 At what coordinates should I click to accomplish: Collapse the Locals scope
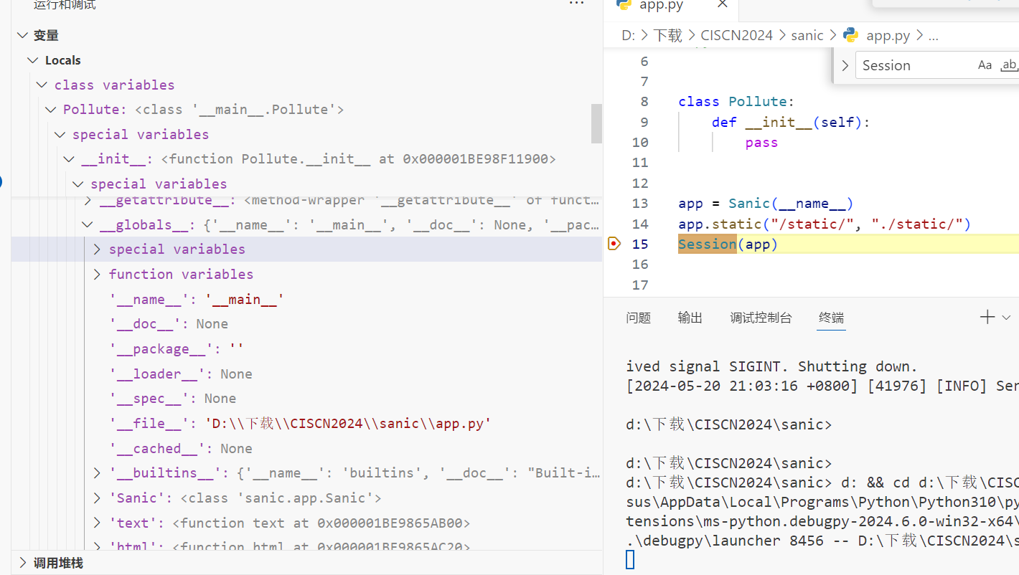[x=32, y=60]
